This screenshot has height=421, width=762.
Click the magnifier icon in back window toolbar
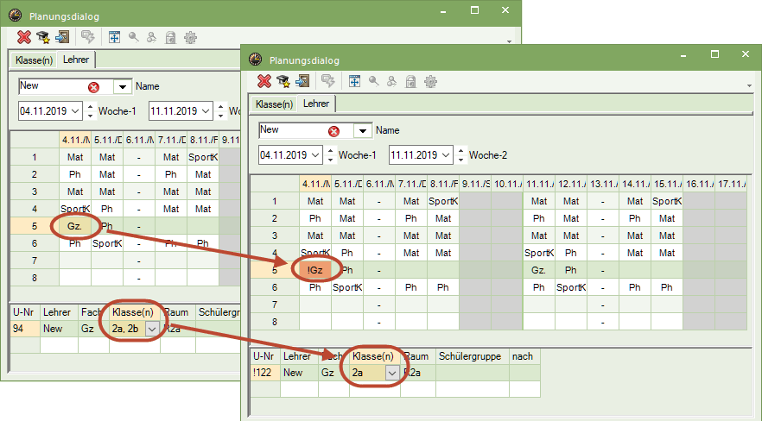[134, 37]
